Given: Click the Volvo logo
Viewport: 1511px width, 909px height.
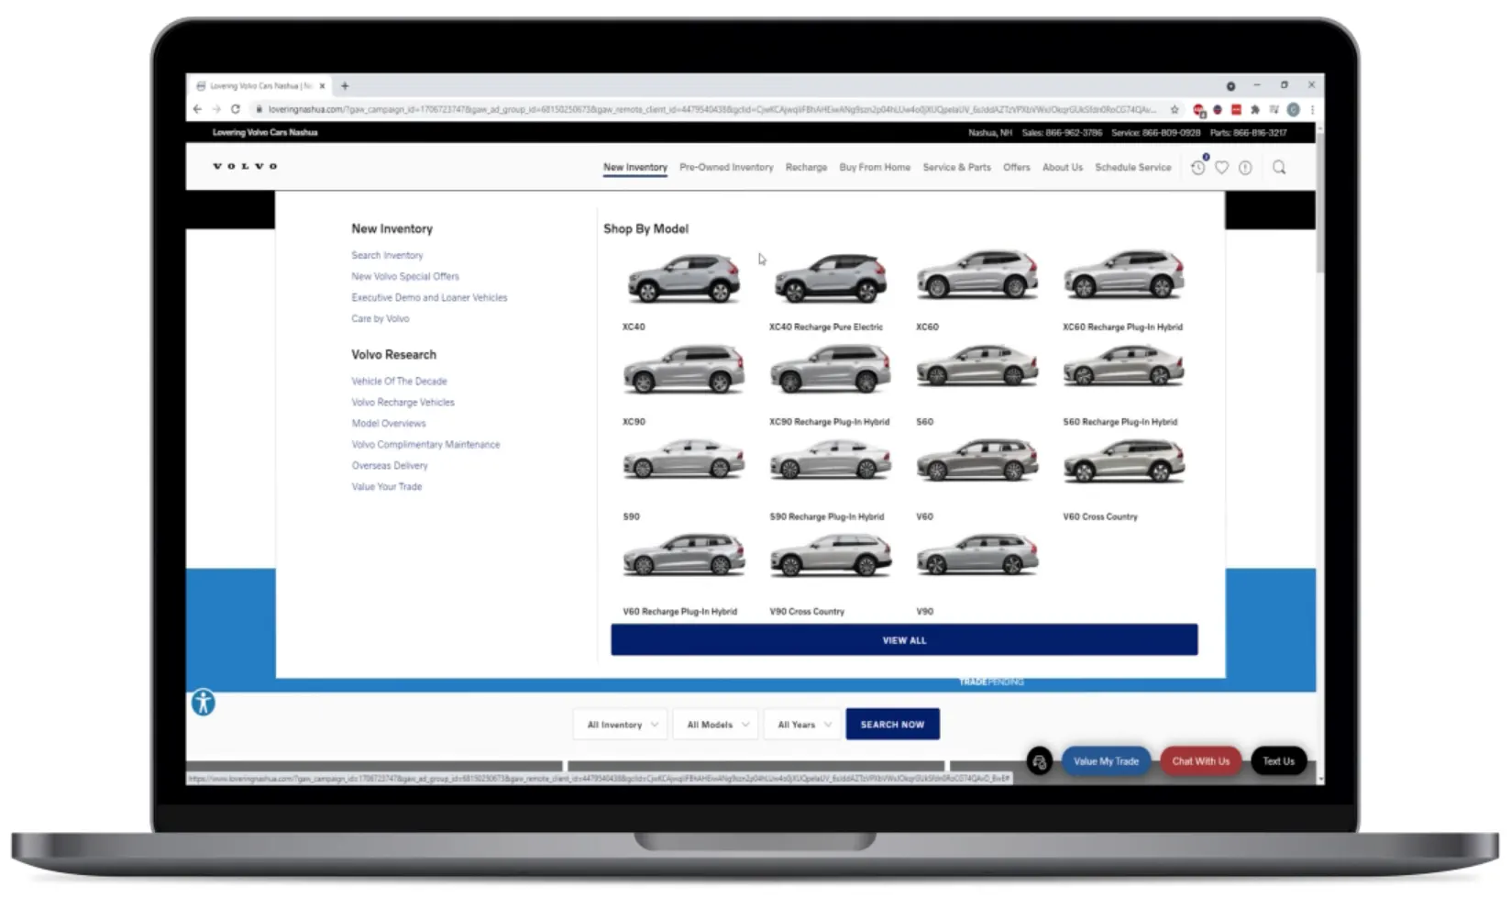Looking at the screenshot, I should point(245,166).
